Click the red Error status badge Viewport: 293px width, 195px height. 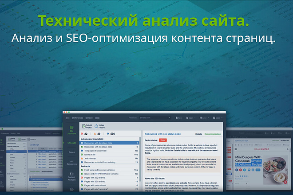click(x=163, y=140)
